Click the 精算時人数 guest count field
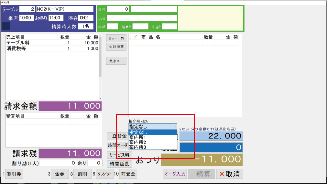This screenshot has height=184, width=327. click(x=86, y=26)
